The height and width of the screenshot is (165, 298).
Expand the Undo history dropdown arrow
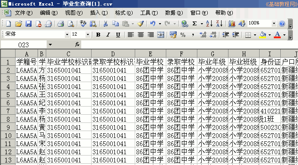point(160,24)
